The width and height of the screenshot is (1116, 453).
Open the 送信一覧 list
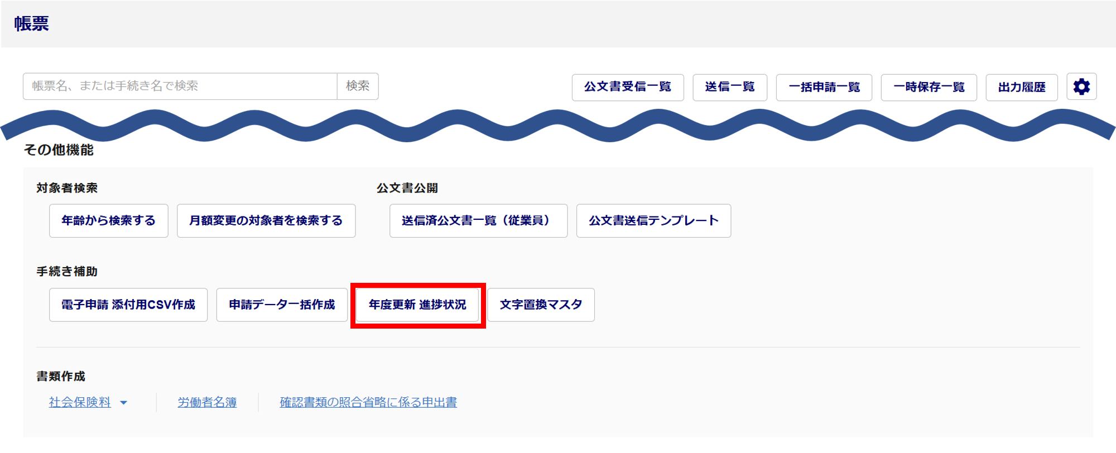pyautogui.click(x=729, y=87)
